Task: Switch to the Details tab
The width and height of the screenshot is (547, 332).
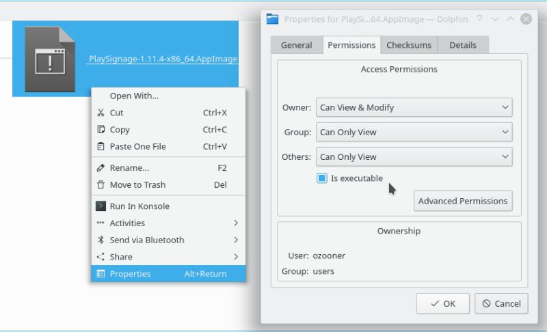Action: pyautogui.click(x=463, y=45)
